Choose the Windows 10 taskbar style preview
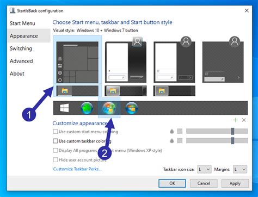Viewport: 258px width, 197px height. click(x=77, y=91)
